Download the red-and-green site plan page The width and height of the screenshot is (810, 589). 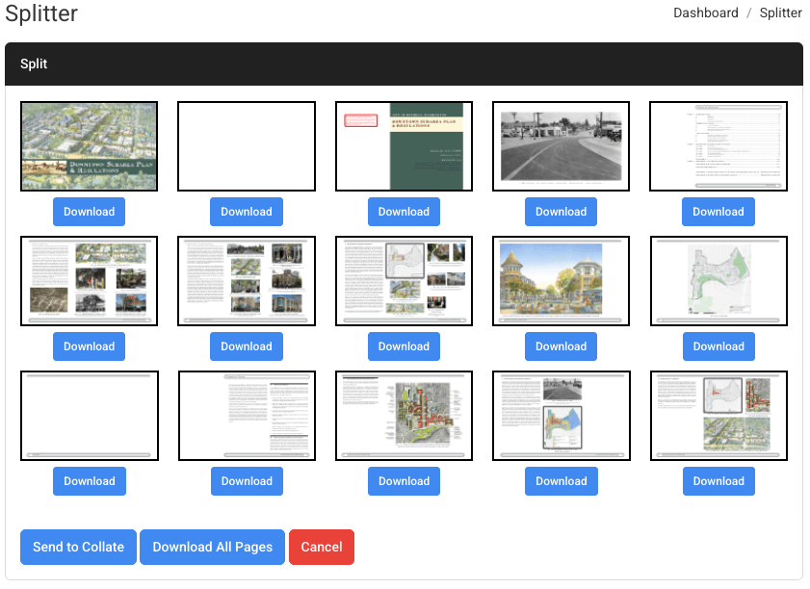404,481
